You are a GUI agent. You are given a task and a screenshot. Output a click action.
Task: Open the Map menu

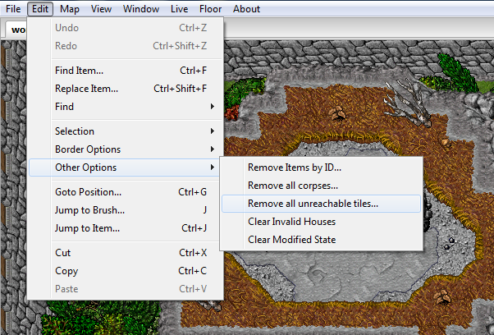70,9
